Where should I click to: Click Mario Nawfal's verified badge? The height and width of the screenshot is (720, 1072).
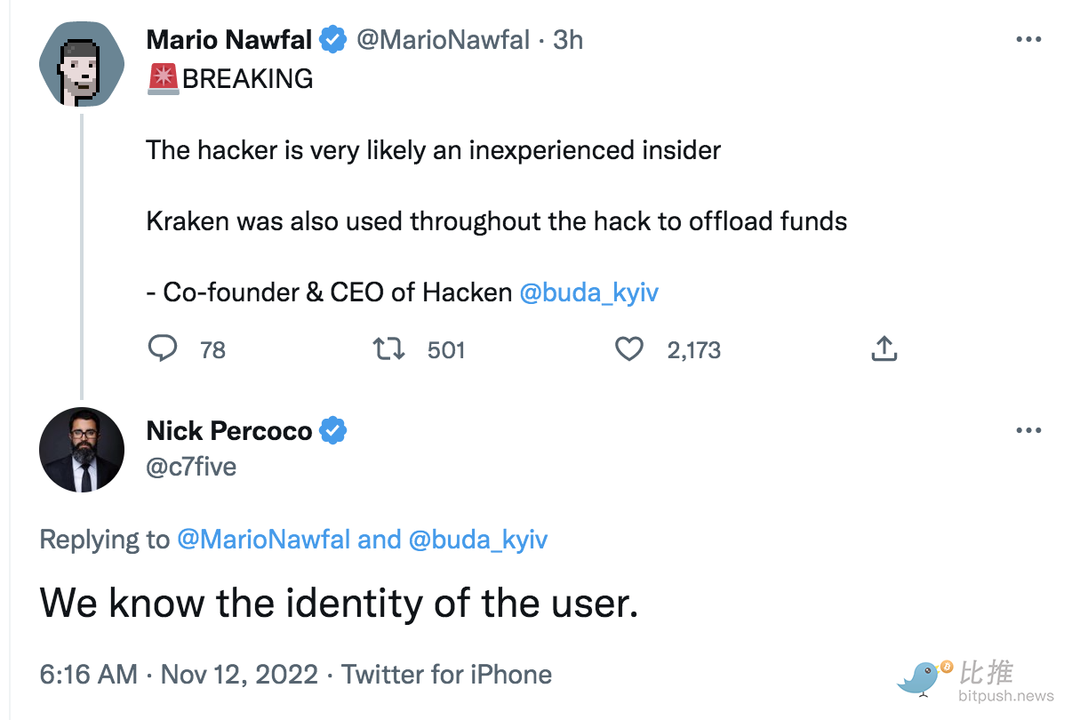point(333,40)
